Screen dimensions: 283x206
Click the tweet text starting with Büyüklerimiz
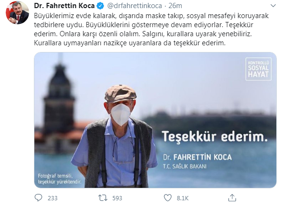point(151,30)
